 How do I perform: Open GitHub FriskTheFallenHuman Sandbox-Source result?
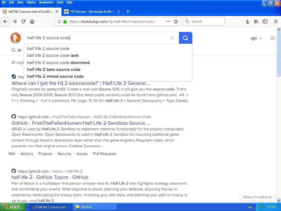pyautogui.click(x=81, y=123)
